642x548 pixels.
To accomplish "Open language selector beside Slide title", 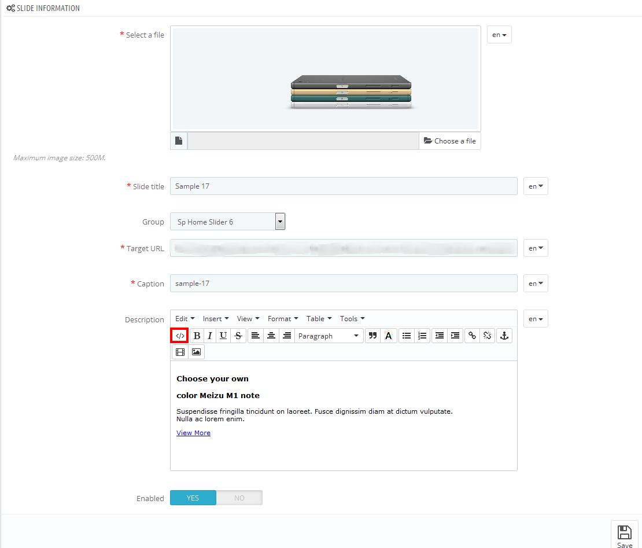I will click(536, 186).
